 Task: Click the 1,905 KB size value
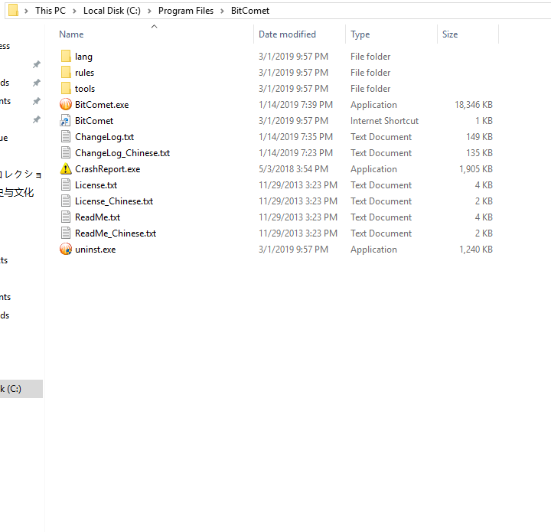coord(476,169)
